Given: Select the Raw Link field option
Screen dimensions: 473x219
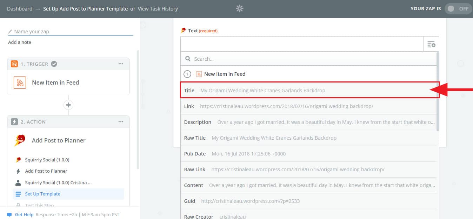Looking at the screenshot, I should pyautogui.click(x=309, y=170).
